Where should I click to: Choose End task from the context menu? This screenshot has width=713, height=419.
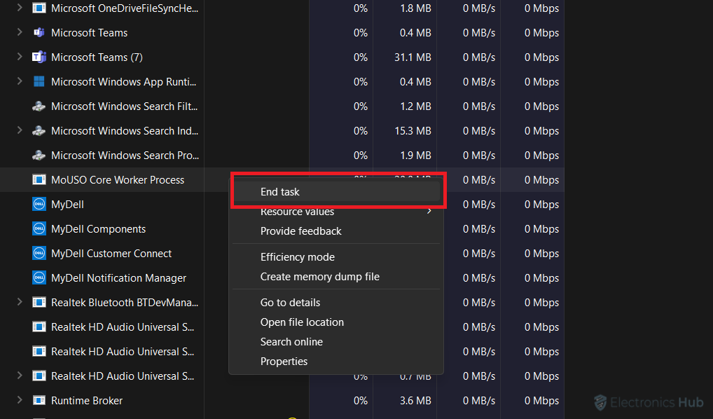pyautogui.click(x=336, y=192)
